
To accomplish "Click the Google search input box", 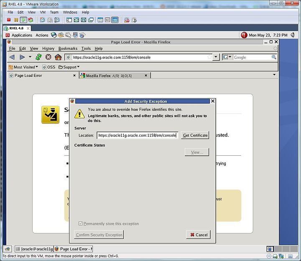I will (252, 57).
